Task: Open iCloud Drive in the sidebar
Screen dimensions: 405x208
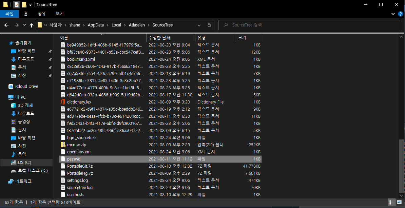Action: [26, 86]
